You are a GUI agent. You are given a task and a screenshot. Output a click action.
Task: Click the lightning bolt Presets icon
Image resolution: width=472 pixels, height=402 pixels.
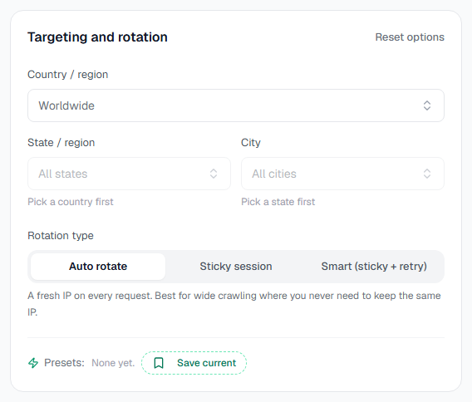click(x=33, y=363)
